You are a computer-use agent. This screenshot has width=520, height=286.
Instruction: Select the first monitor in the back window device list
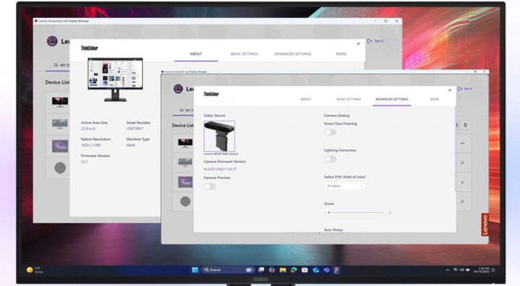pos(60,102)
